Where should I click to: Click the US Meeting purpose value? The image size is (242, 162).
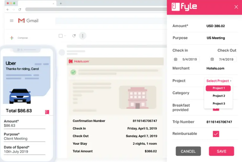click(216, 38)
